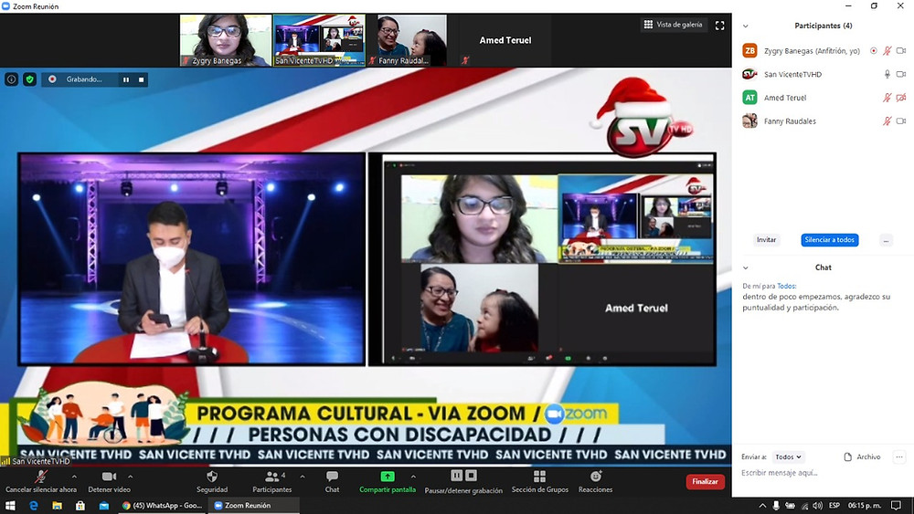
Task: Open video options caret beside Detener video
Action: tap(130, 477)
